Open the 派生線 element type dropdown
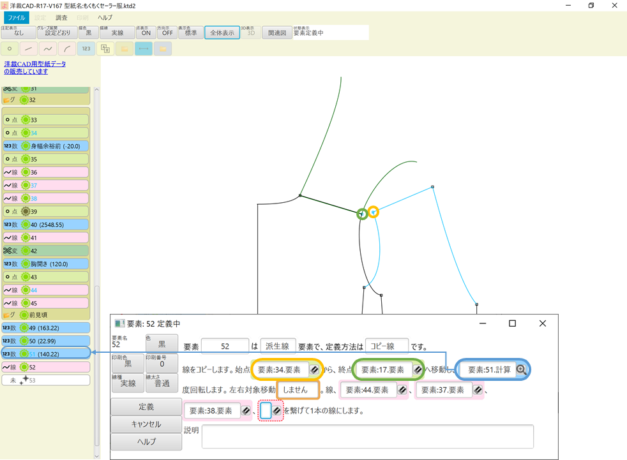Image resolution: width=627 pixels, height=460 pixels. pyautogui.click(x=276, y=345)
